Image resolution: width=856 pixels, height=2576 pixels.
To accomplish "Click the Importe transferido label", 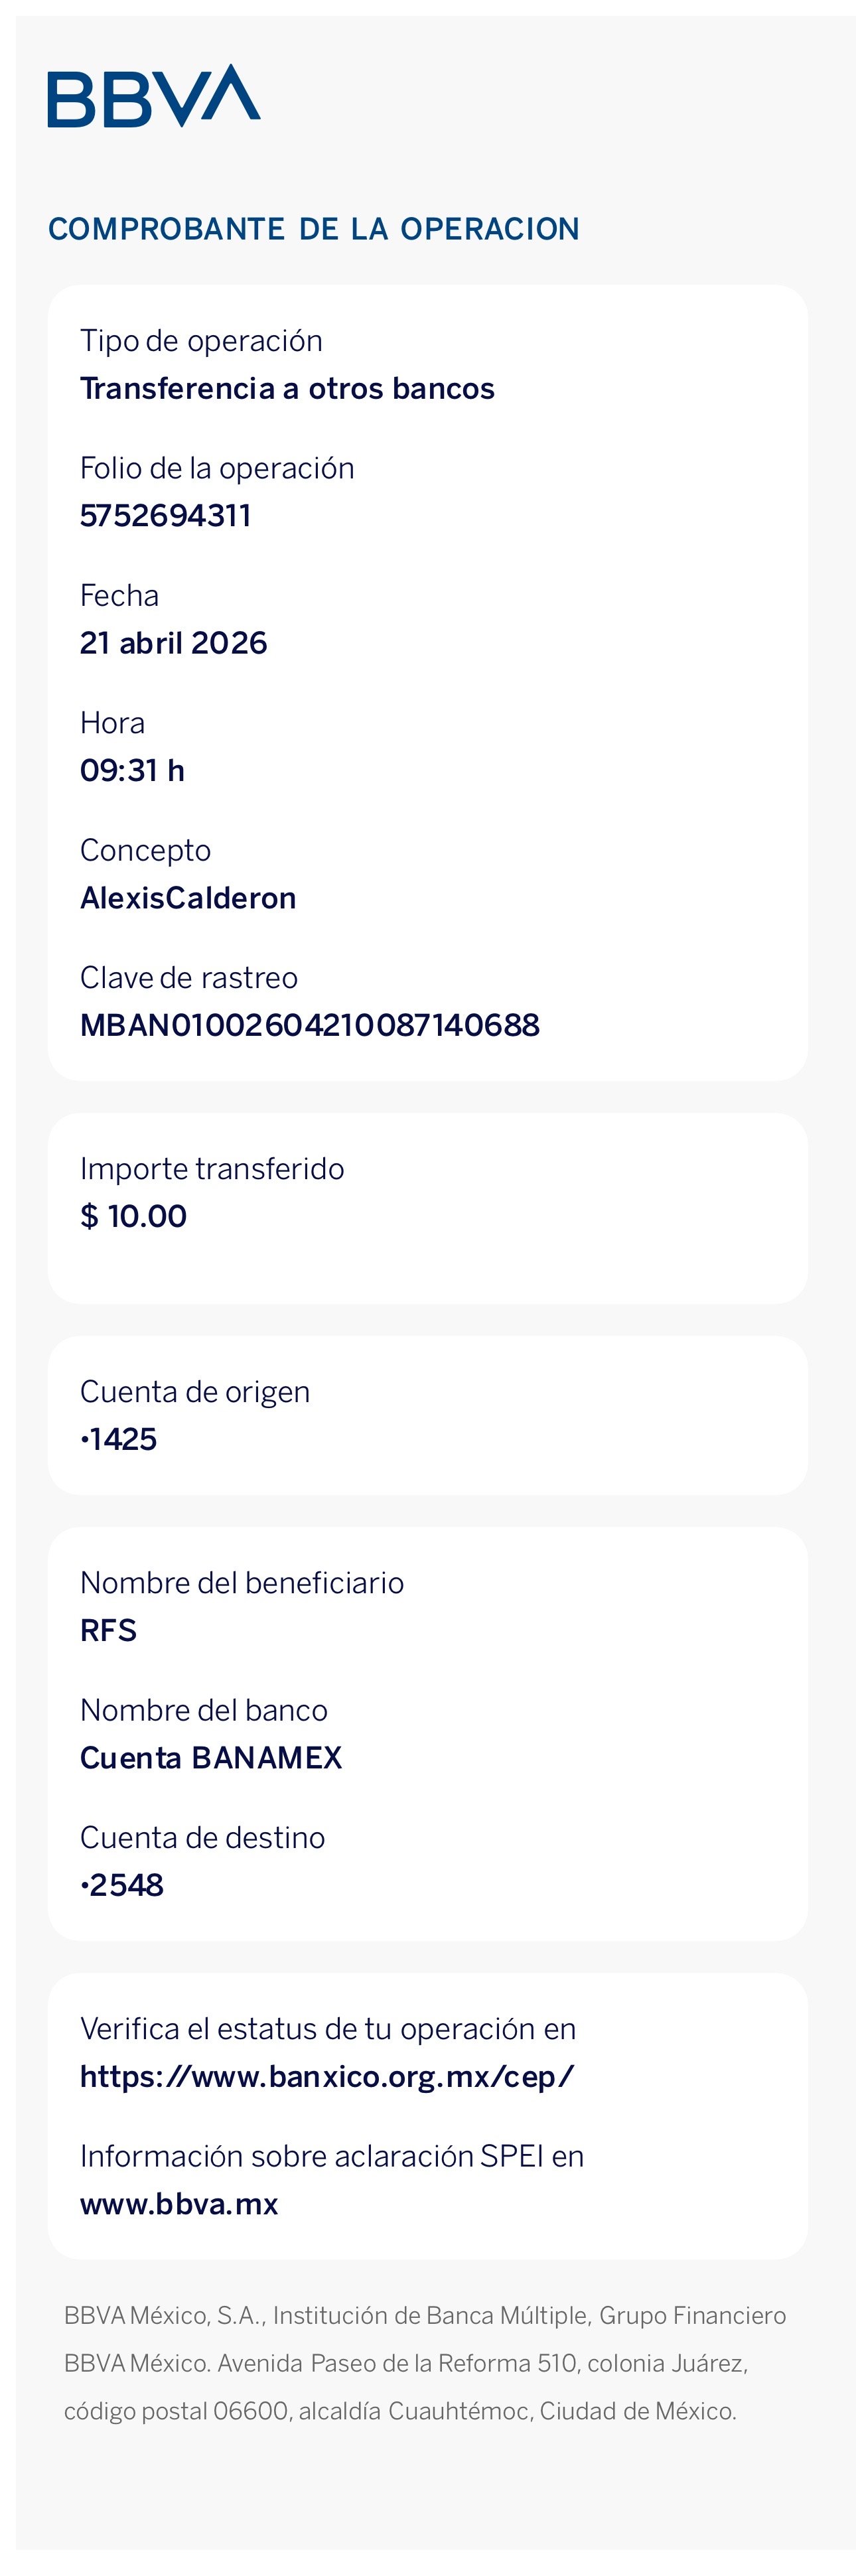I will (212, 1169).
